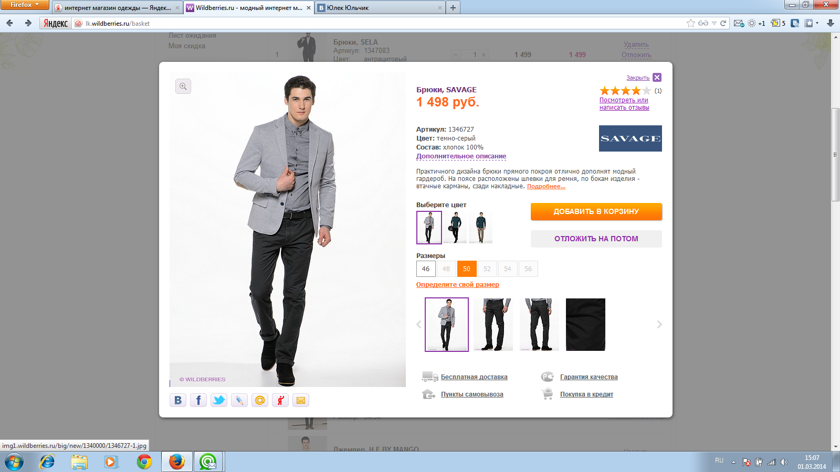Screen dimensions: 840x472
Task: Click the SAVAGE brand logo
Action: (631, 138)
